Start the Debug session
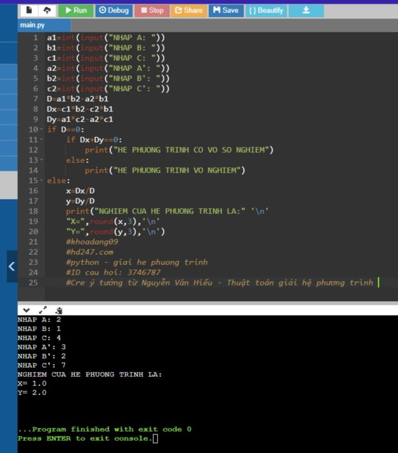 [x=114, y=10]
